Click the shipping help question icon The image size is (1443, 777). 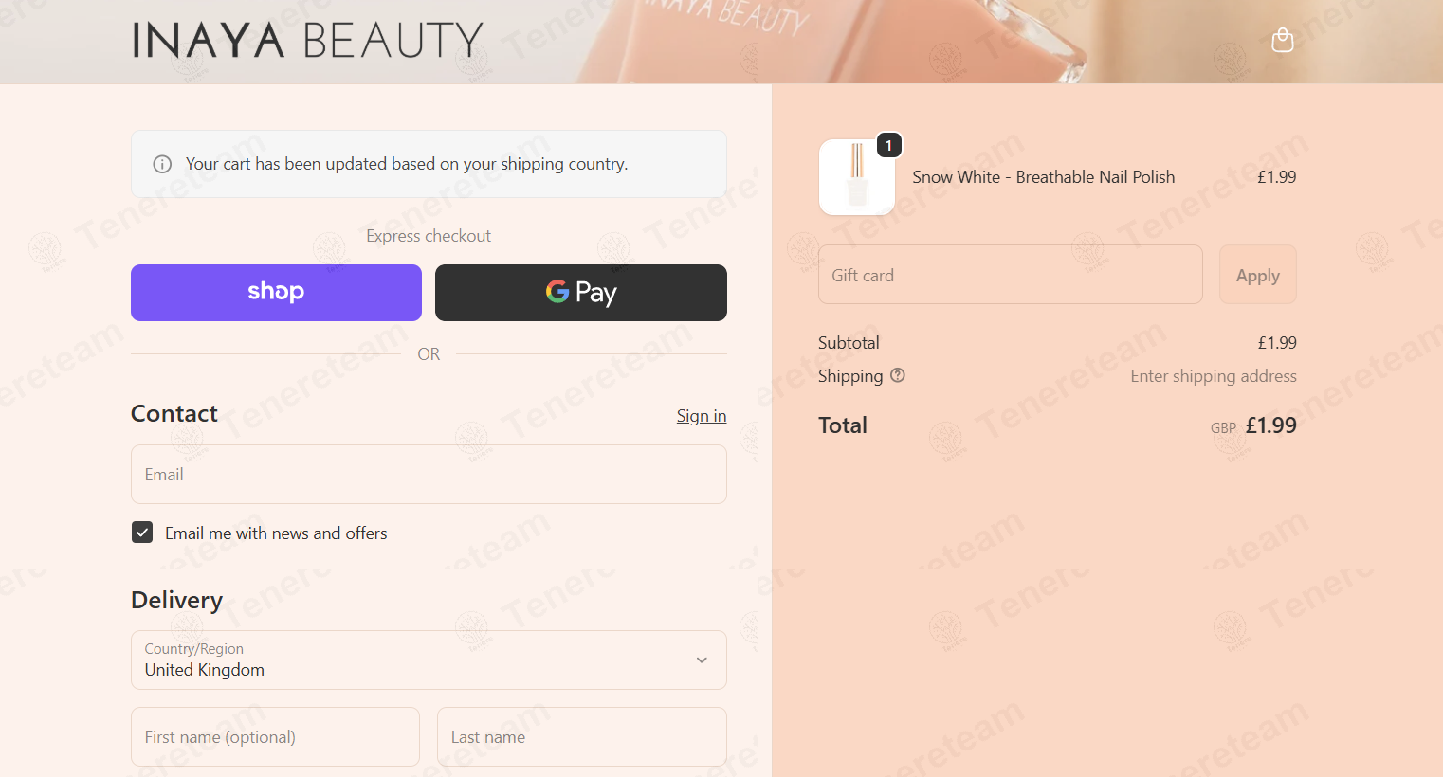pos(898,375)
